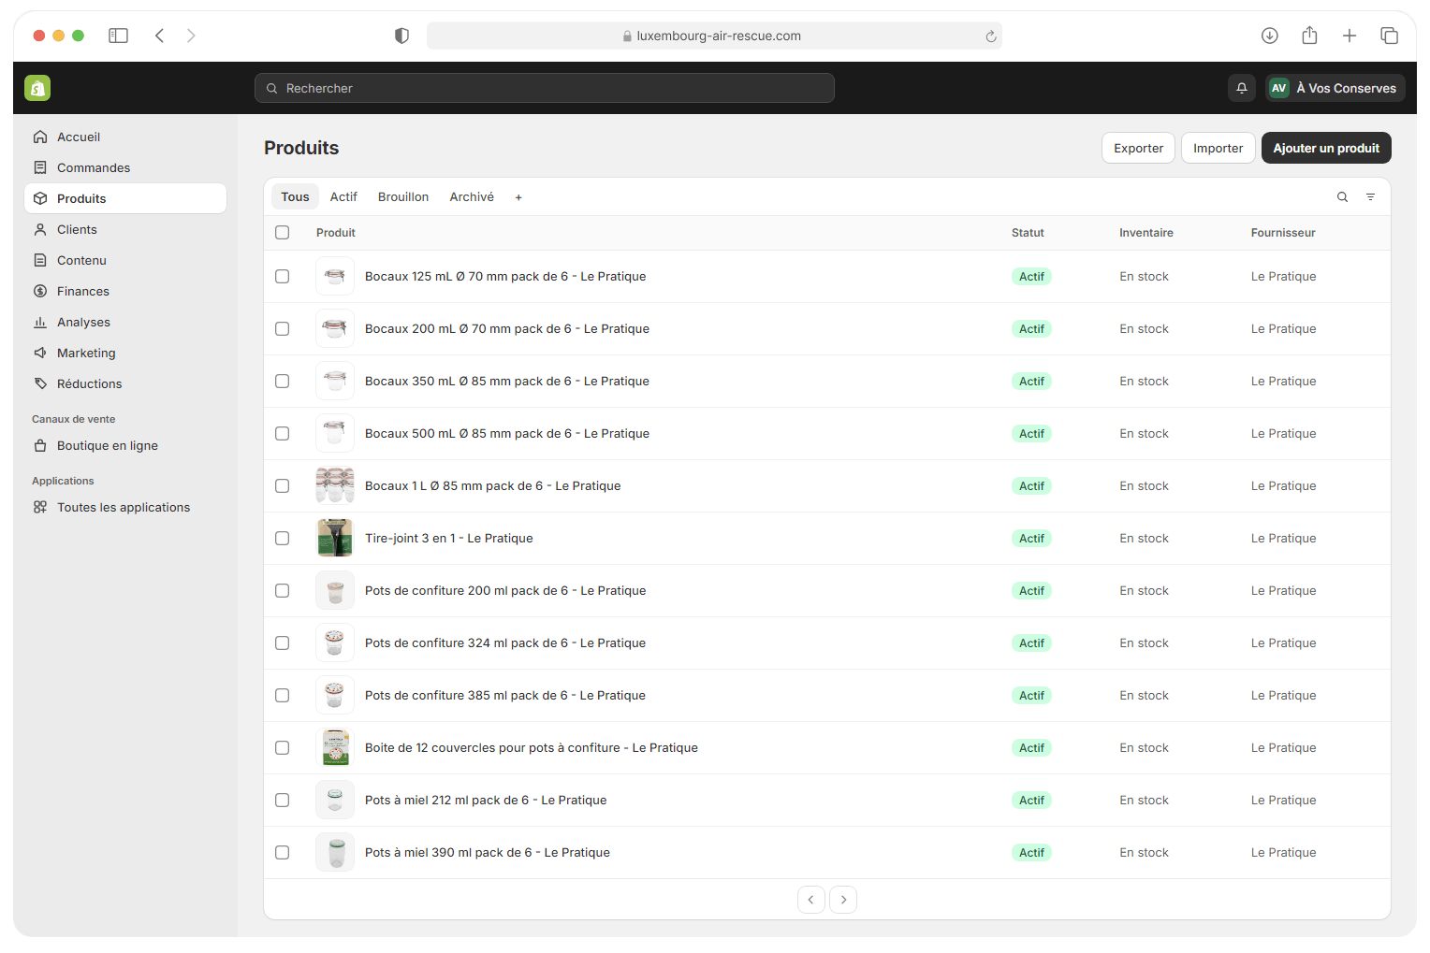The height and width of the screenshot is (953, 1430).
Task: Toggle the Safari sidebar icon
Action: pos(118,36)
